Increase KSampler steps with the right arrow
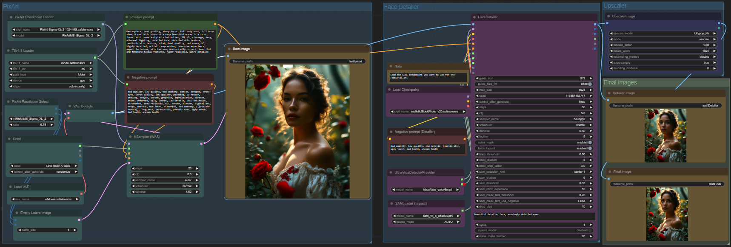 197,168
